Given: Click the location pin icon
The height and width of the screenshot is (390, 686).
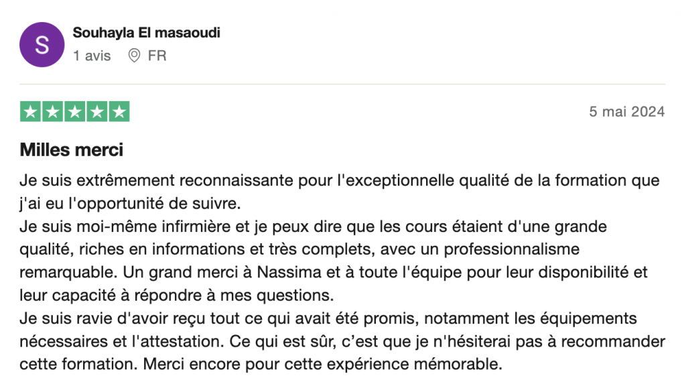Looking at the screenshot, I should click(134, 56).
